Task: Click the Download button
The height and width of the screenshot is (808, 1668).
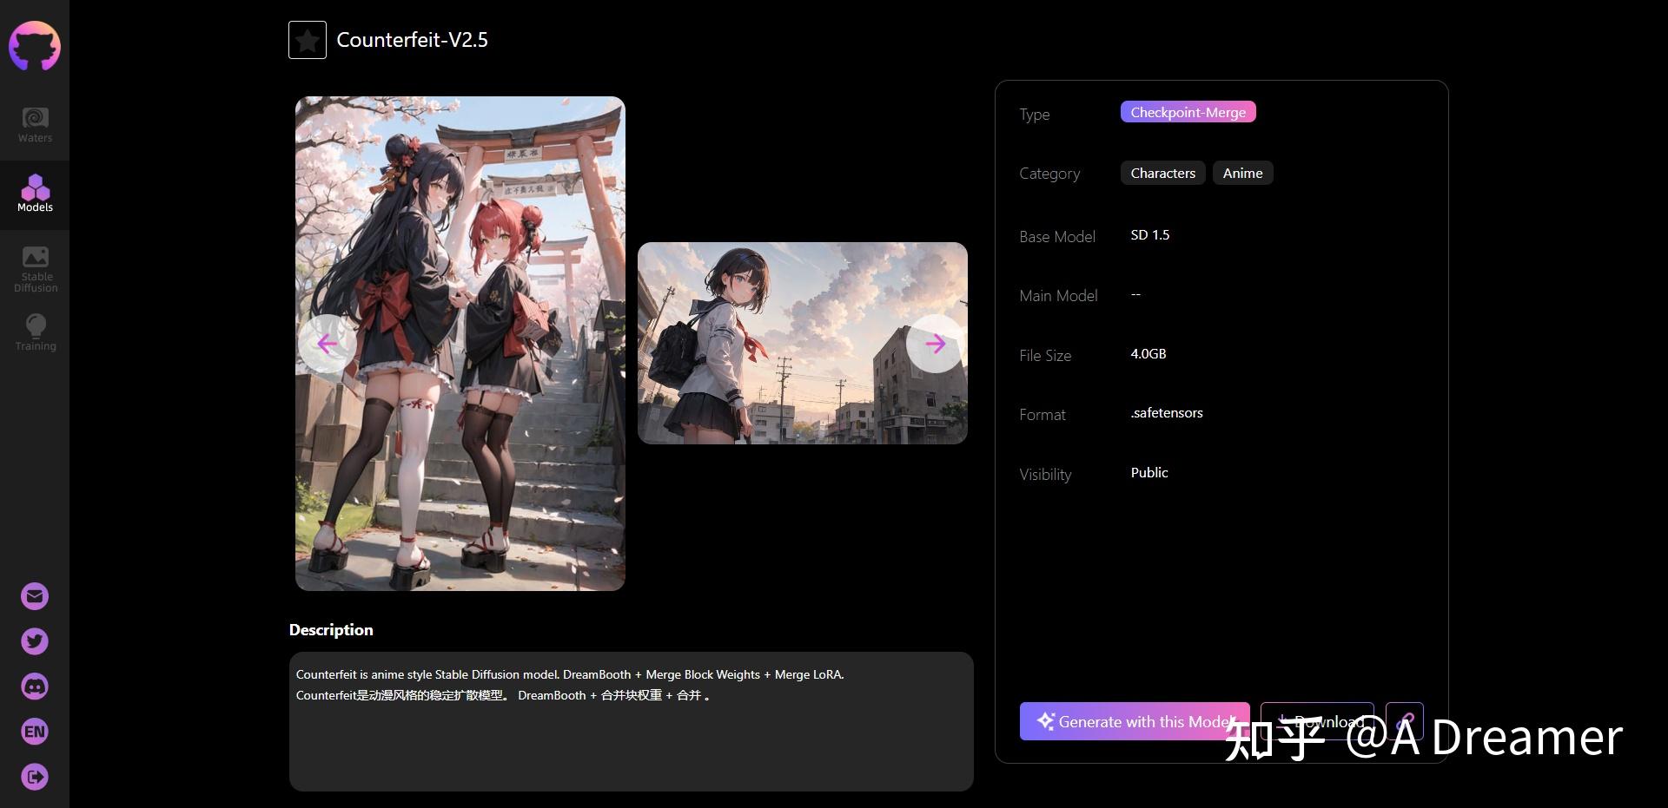Action: (x=1317, y=721)
